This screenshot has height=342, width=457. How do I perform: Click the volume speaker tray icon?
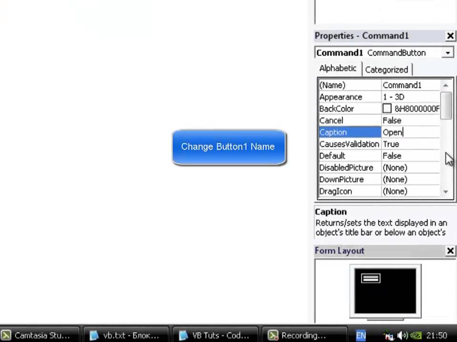pos(403,336)
